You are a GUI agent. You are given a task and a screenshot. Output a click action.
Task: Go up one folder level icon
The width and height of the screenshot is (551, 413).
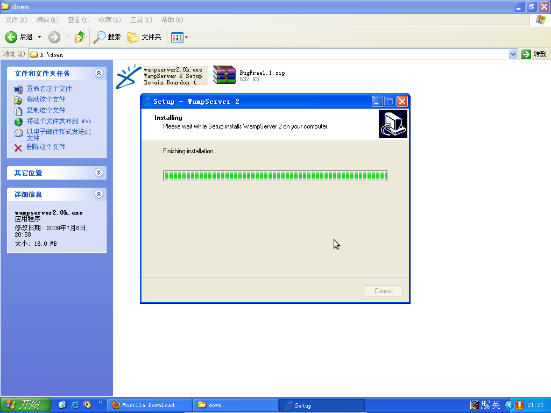(x=80, y=37)
